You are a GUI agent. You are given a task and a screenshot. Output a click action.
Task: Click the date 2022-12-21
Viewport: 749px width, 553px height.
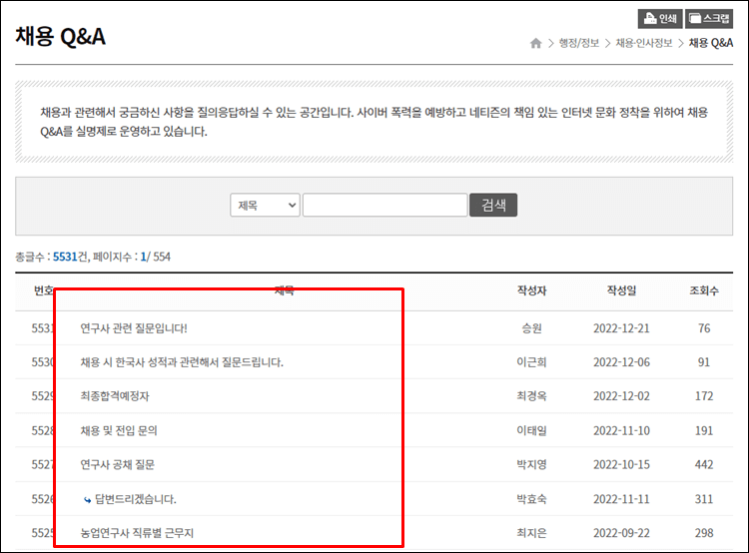click(621, 328)
